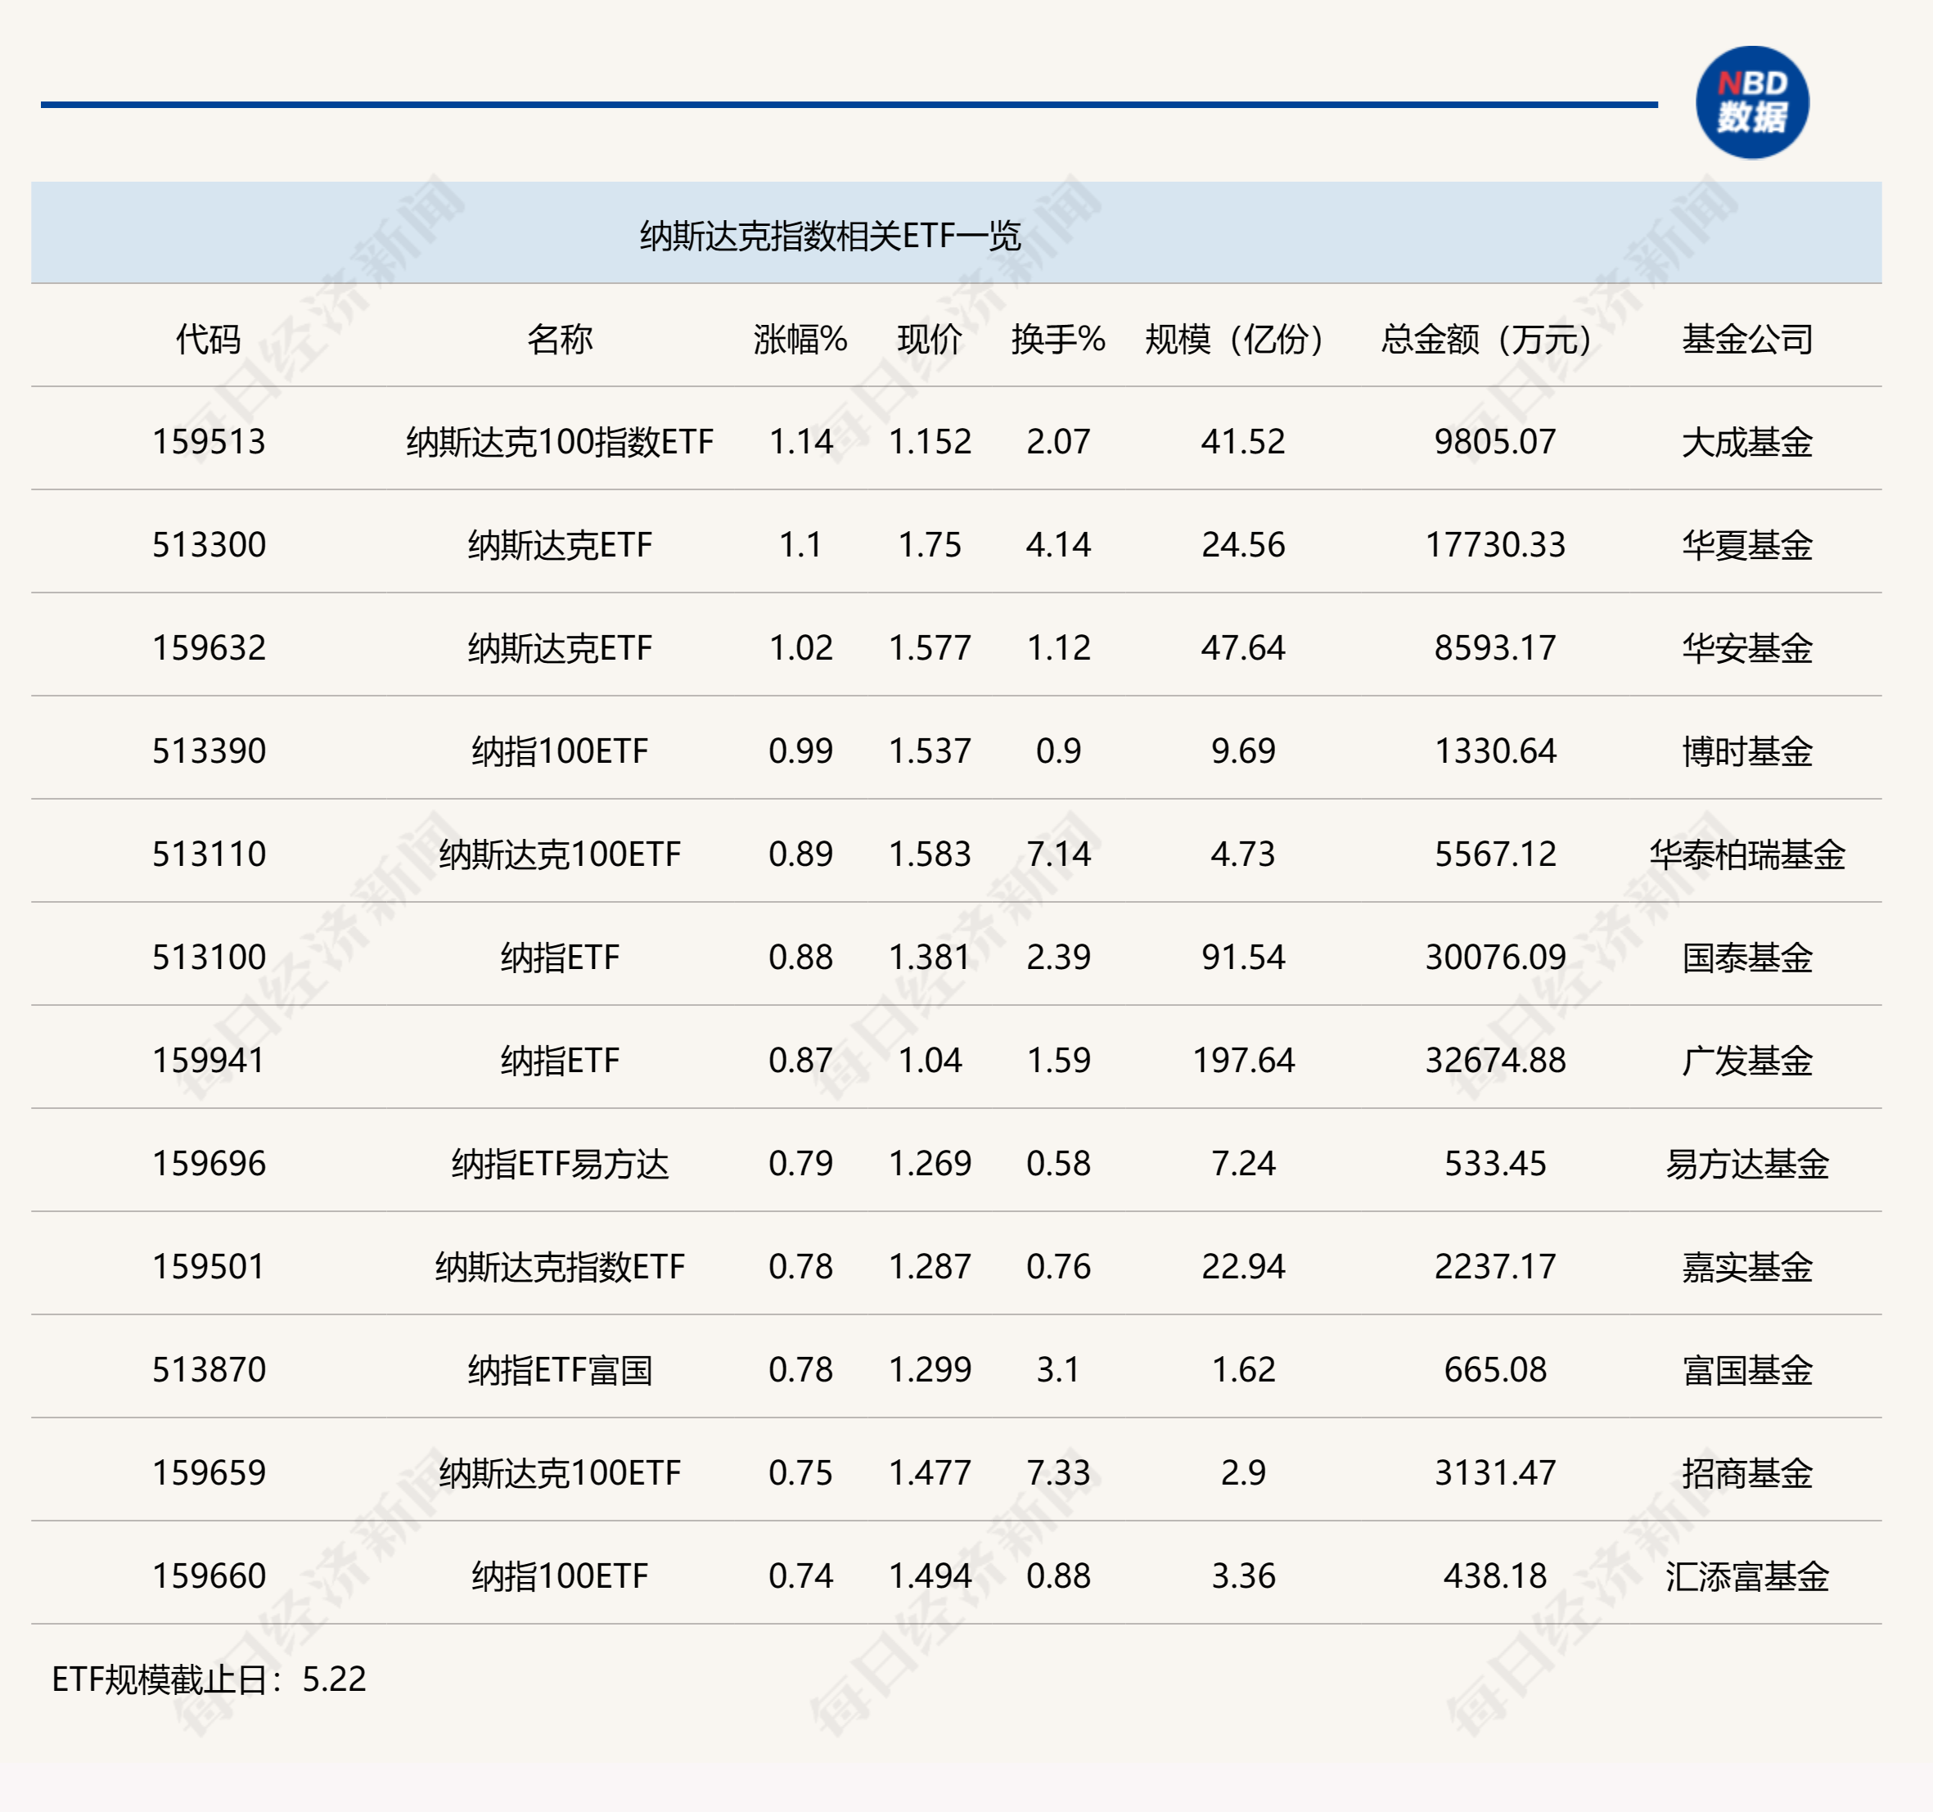Click 纳斯达克100指数ETF name cell
Image resolution: width=1933 pixels, height=1812 pixels.
click(x=559, y=442)
